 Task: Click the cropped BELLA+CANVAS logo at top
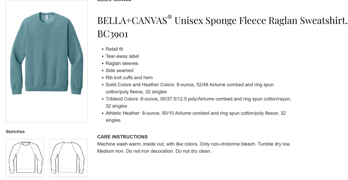pos(114,1)
